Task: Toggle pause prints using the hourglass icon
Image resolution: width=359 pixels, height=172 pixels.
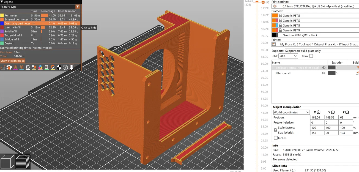Action: tap(47, 67)
